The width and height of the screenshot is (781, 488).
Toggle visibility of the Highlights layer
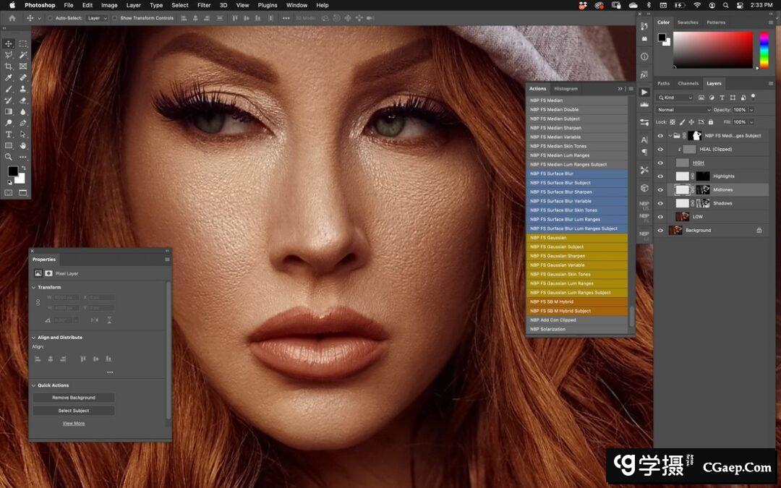(x=660, y=176)
